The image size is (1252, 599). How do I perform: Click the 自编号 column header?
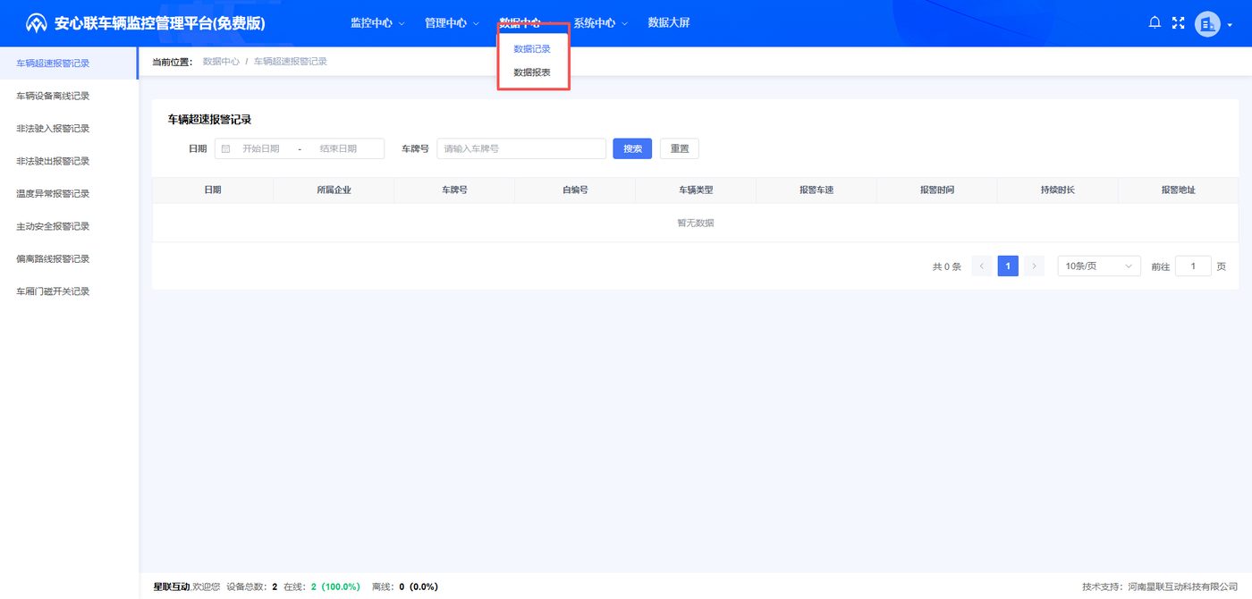575,190
